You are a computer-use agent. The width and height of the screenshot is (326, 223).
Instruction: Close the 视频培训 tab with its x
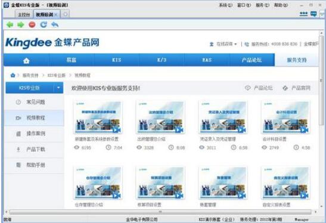pyautogui.click(x=55, y=14)
